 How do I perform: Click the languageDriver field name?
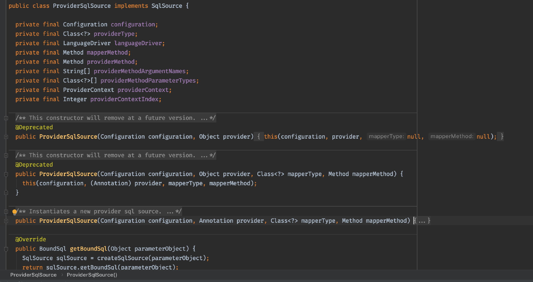[x=138, y=43]
